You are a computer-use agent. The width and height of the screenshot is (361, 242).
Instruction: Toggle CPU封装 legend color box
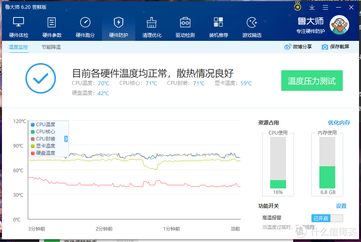coord(33,139)
